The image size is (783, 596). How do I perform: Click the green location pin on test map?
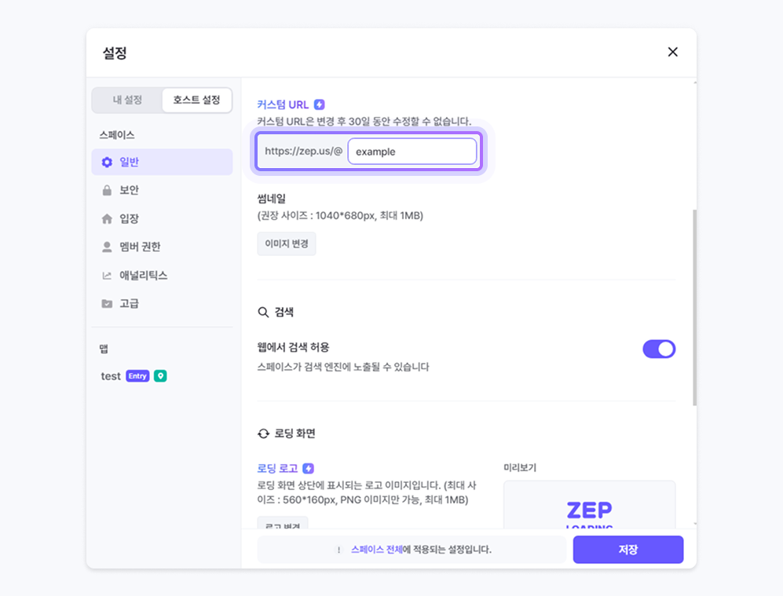(x=160, y=376)
